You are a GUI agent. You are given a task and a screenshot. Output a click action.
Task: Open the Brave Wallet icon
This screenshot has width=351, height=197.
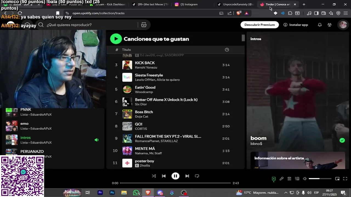pos(324,13)
